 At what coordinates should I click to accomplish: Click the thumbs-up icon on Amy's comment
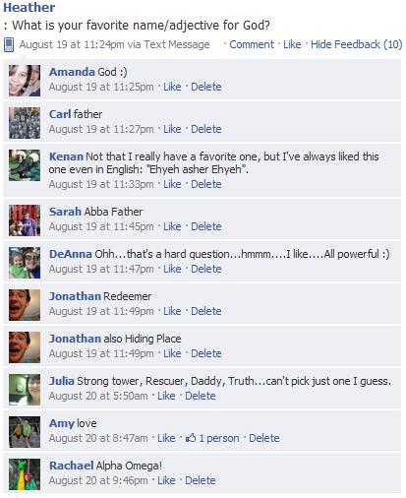coord(191,437)
